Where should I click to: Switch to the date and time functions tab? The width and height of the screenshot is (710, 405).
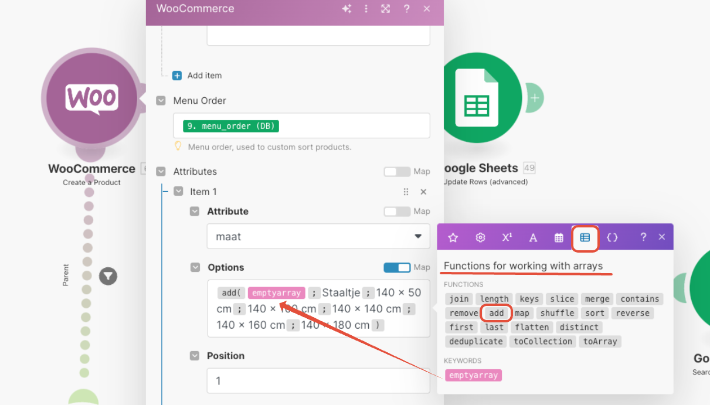click(x=559, y=237)
